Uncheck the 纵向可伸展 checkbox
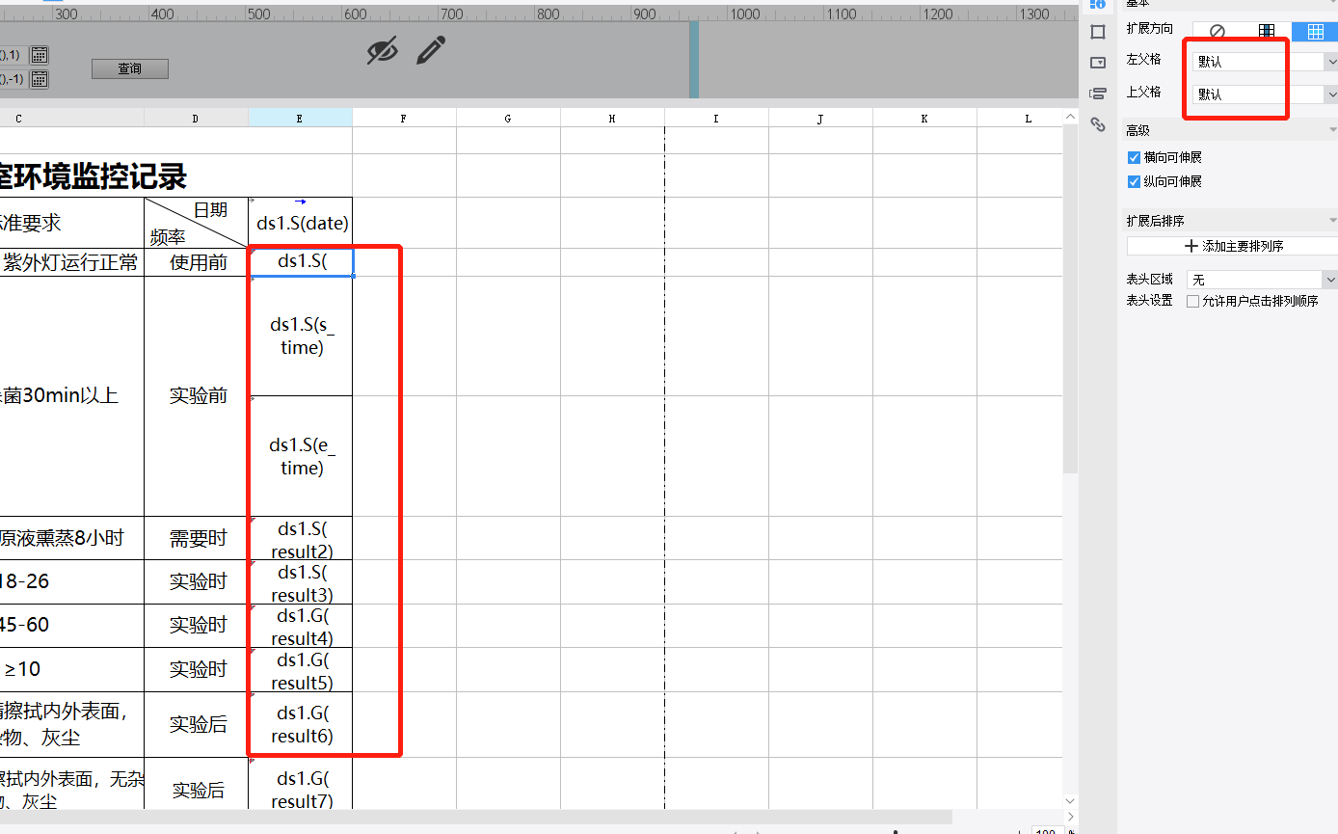1338x834 pixels. tap(1134, 181)
